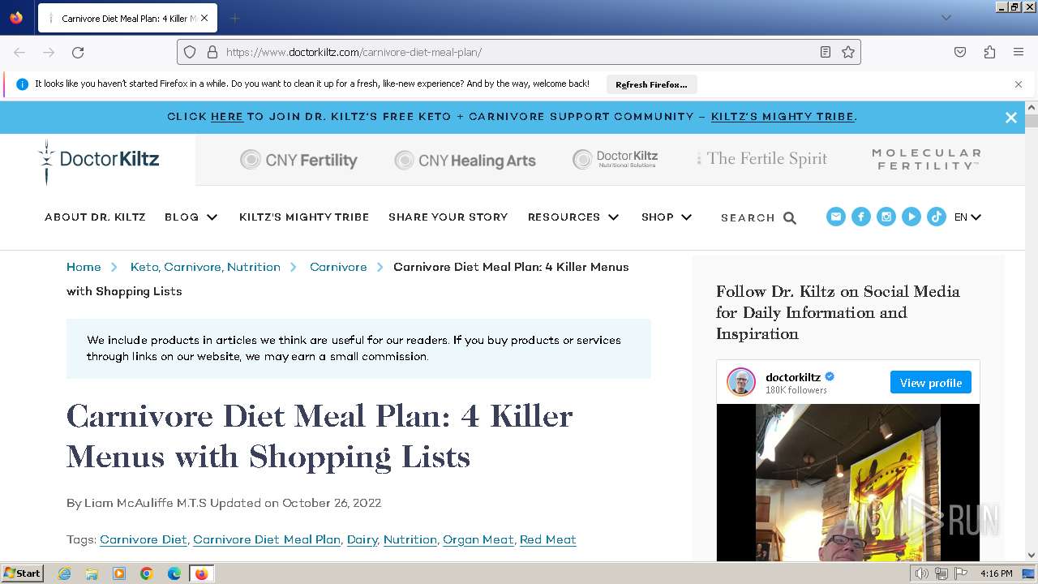The image size is (1038, 584).
Task: Go to KILTZ'S MIGHTY TRIBE nav item
Action: point(304,217)
